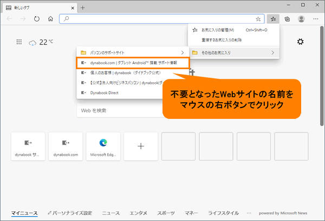The width and height of the screenshot is (325, 221).
Task: Refresh the page with reload icon
Action: (37, 19)
